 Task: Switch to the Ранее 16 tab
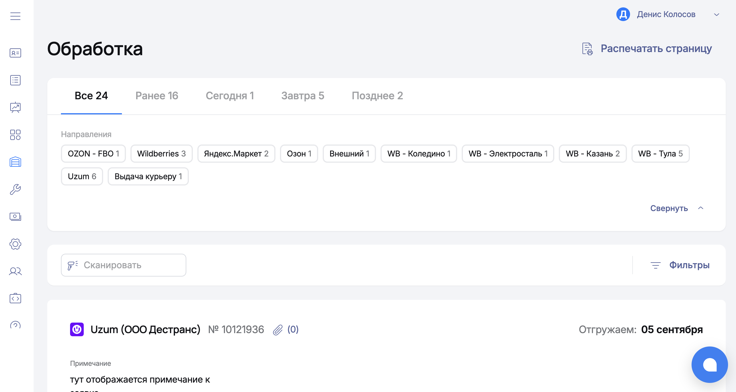[x=157, y=96]
